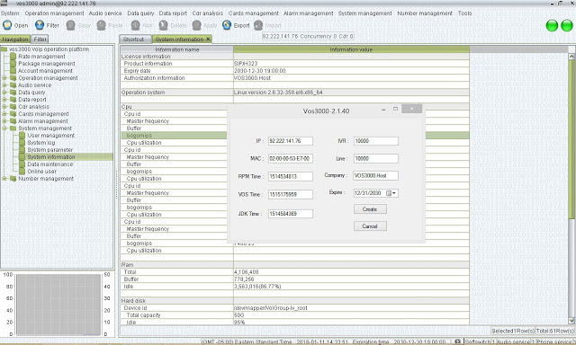This screenshot has height=345, width=576.
Task: Open the Alarm management menu
Action: [x=308, y=13]
